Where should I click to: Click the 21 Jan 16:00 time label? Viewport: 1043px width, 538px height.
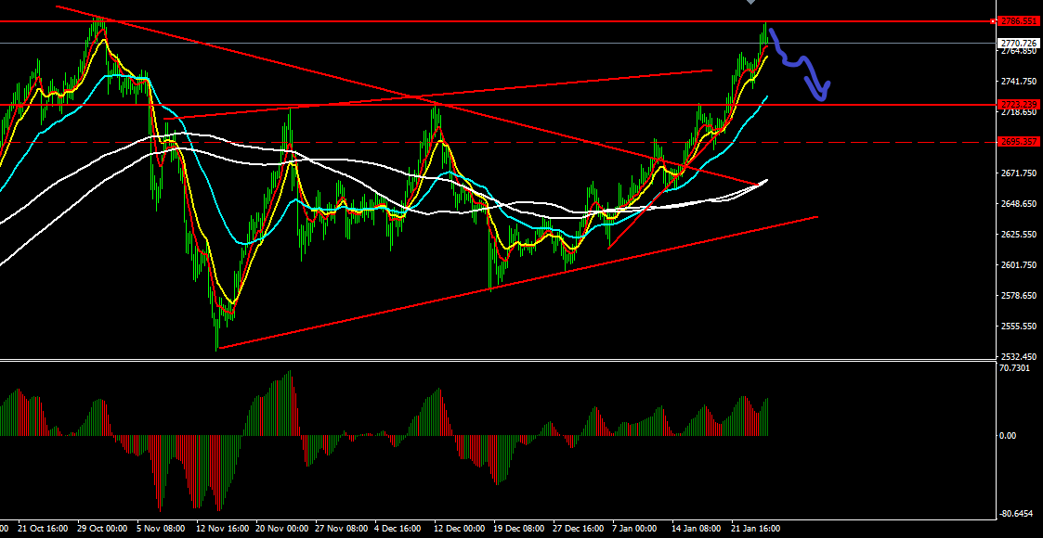click(756, 529)
